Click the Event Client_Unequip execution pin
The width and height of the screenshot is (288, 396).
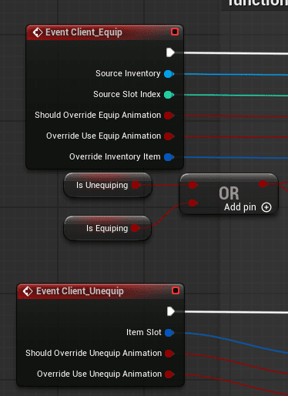[171, 311]
